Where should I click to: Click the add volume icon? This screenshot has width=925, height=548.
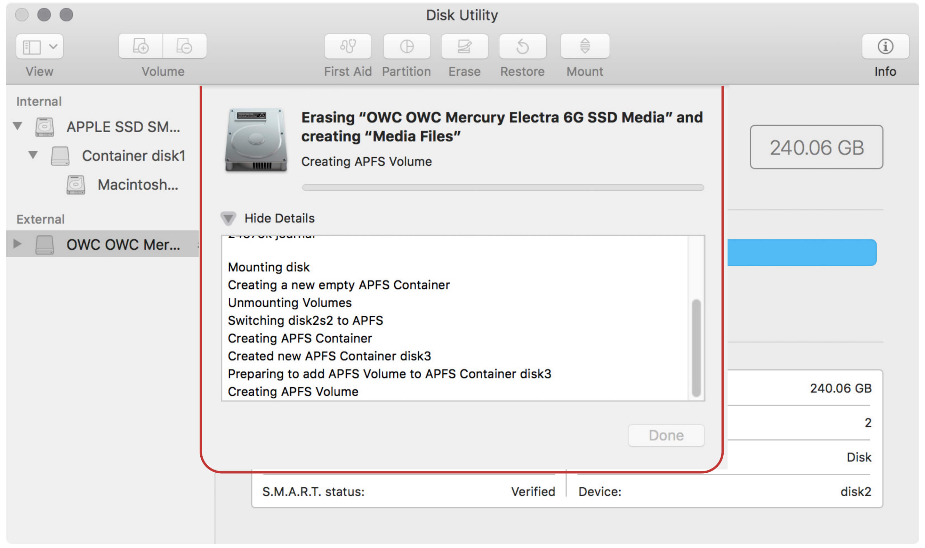pos(140,47)
